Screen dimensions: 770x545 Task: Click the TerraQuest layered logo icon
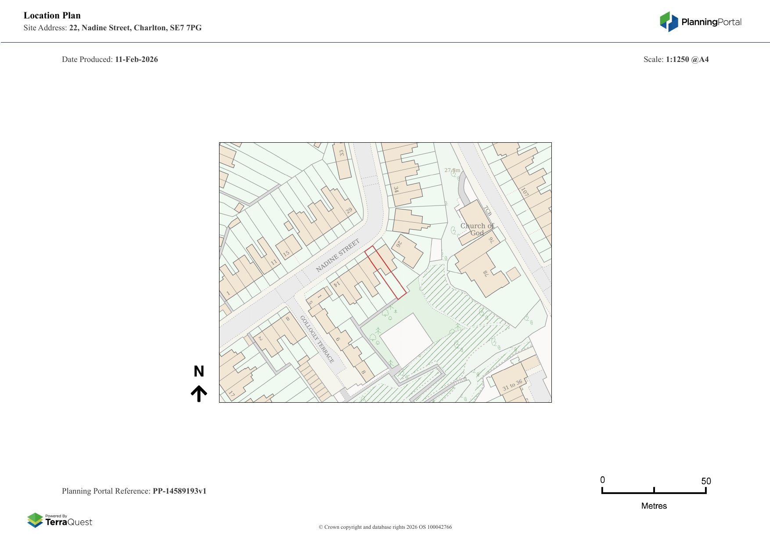[x=35, y=520]
